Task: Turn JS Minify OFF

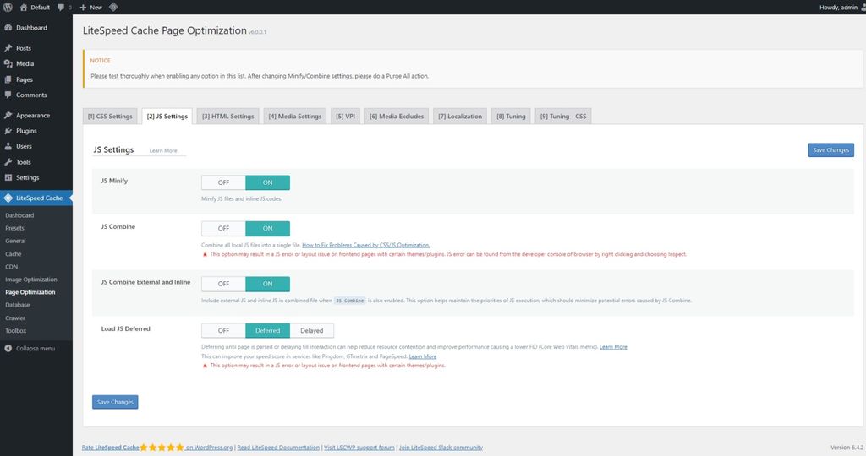Action: click(223, 182)
